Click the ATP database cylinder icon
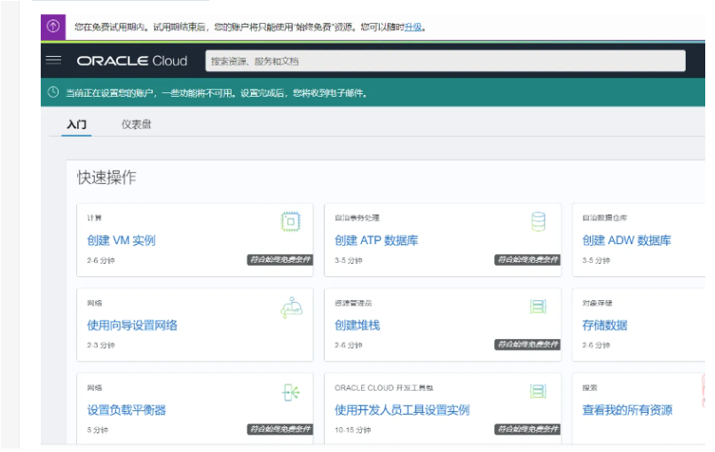 point(538,222)
